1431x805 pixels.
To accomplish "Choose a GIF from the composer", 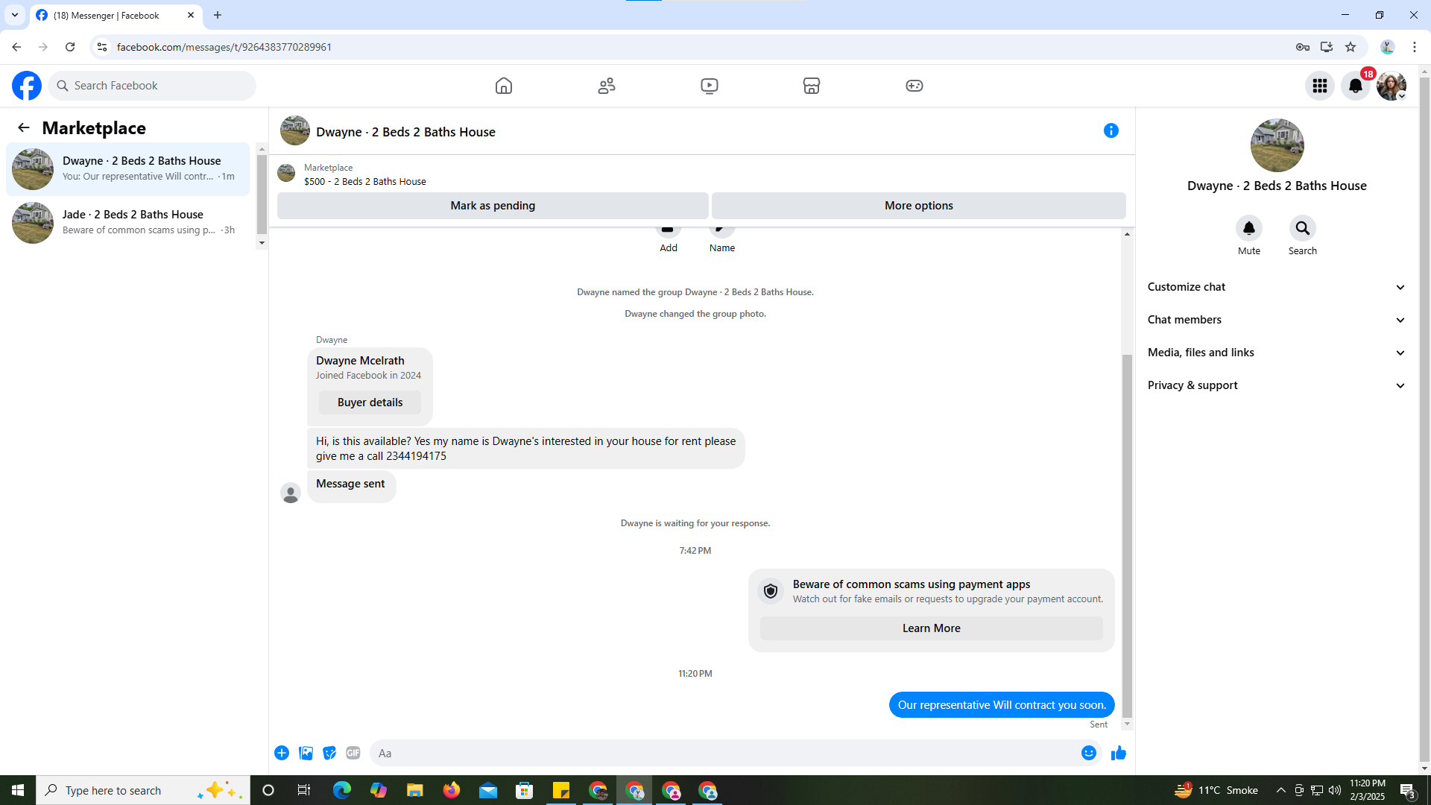I will [x=353, y=753].
